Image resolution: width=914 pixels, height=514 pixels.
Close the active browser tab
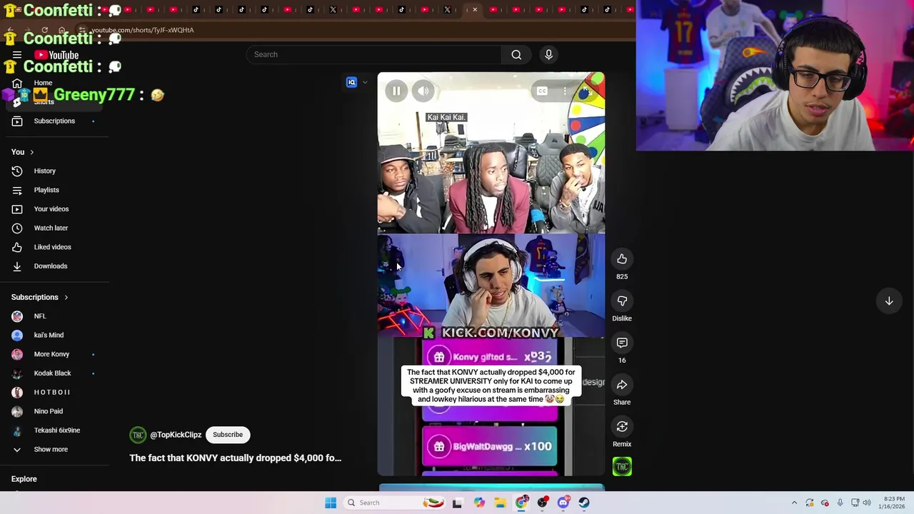(x=475, y=9)
